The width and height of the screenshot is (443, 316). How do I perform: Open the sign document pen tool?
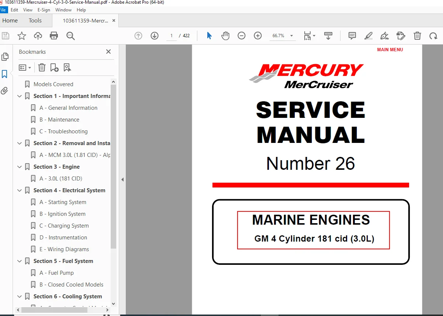tap(385, 36)
